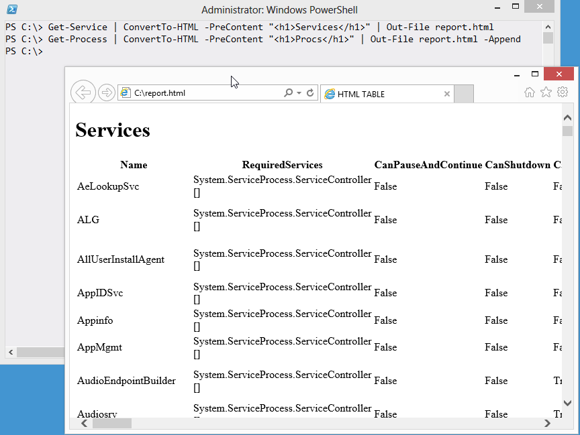This screenshot has height=435, width=580.
Task: Click the search magnifier in address bar
Action: pos(288,93)
